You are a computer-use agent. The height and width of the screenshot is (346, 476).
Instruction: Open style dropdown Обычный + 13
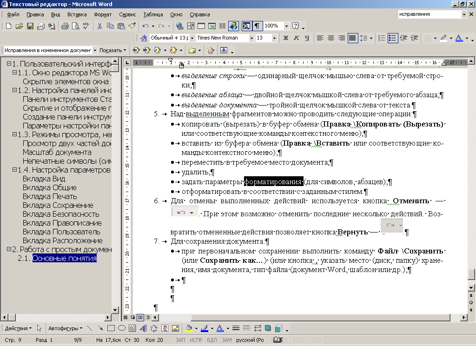tap(192, 38)
